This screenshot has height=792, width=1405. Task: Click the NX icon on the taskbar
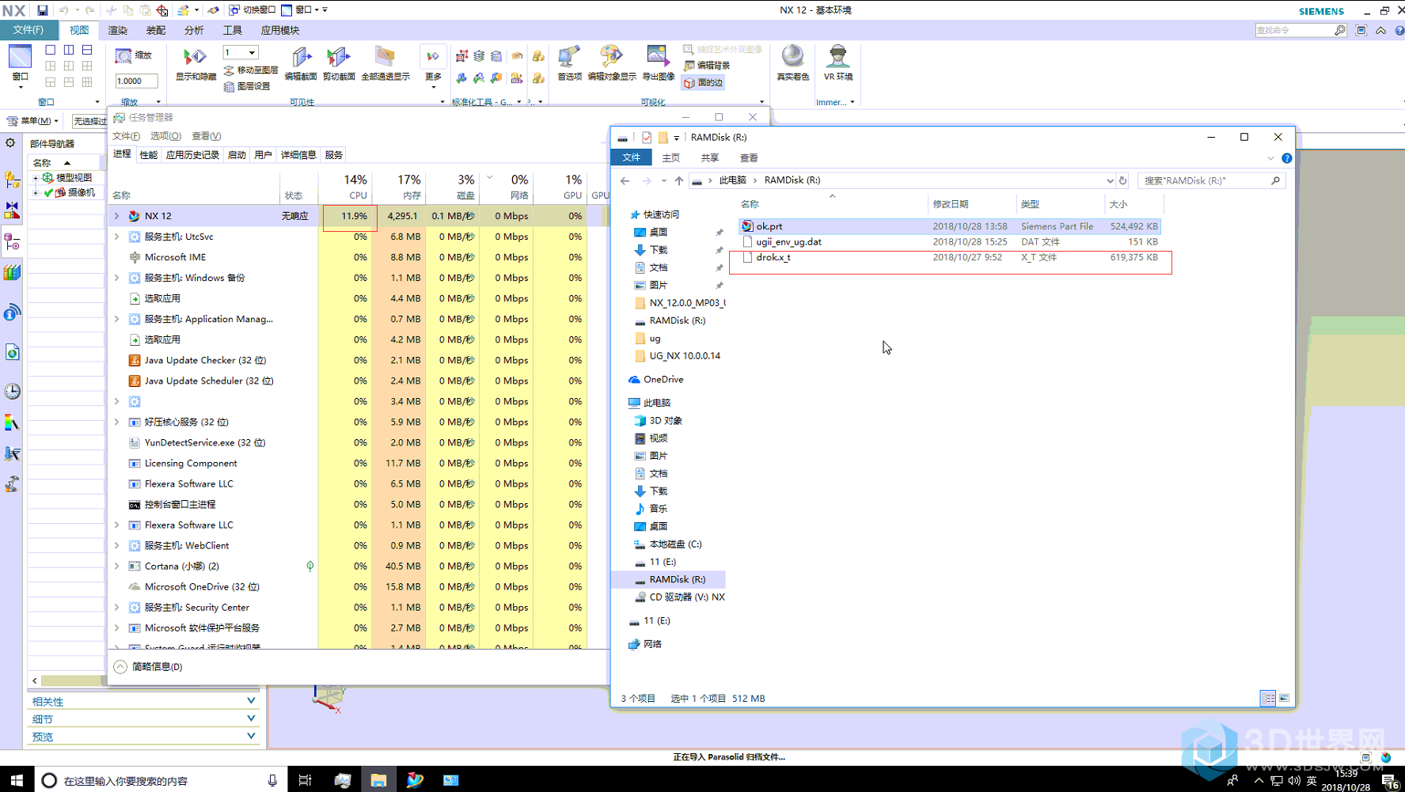pyautogui.click(x=415, y=780)
